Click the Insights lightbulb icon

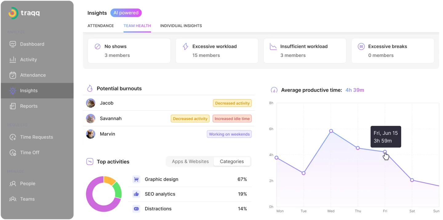(x=13, y=91)
